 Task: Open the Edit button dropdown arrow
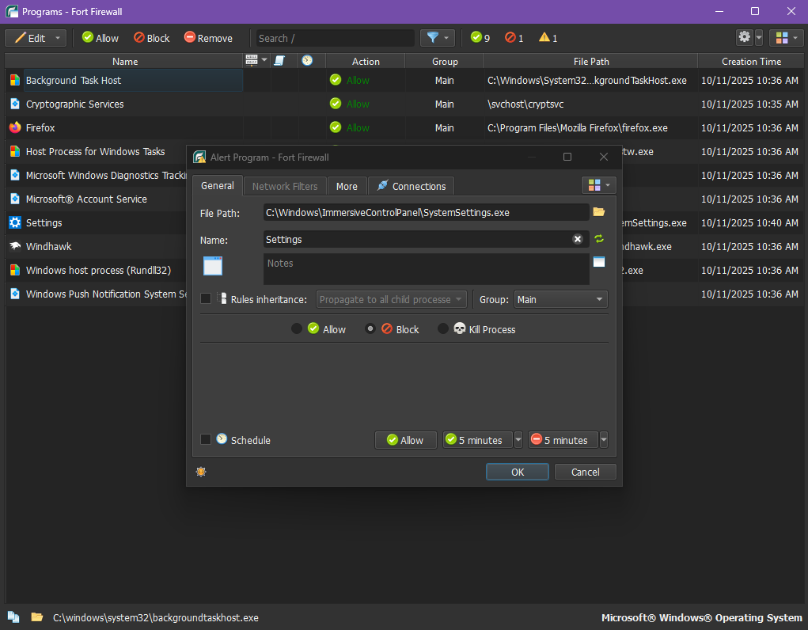[59, 38]
